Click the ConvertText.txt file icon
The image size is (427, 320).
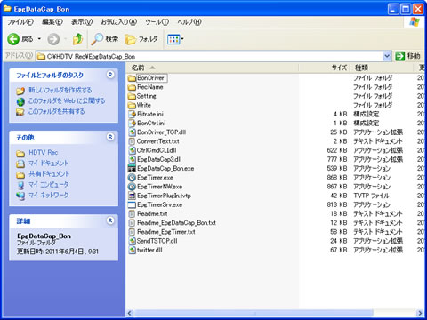132,141
